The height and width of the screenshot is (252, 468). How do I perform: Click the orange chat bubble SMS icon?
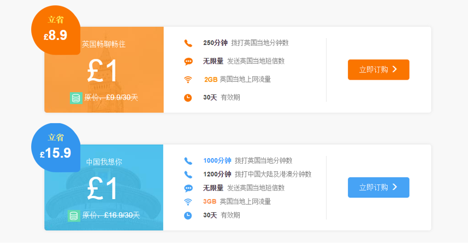(x=188, y=62)
